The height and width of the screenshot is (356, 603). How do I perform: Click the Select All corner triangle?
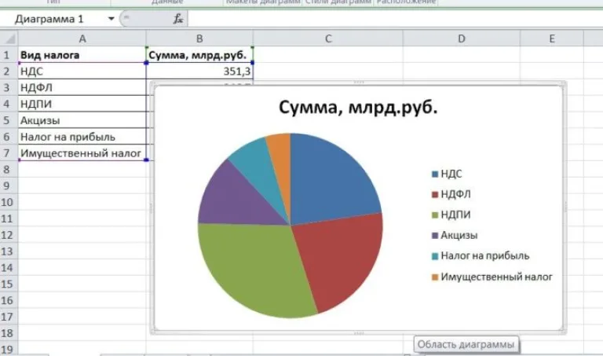point(9,39)
